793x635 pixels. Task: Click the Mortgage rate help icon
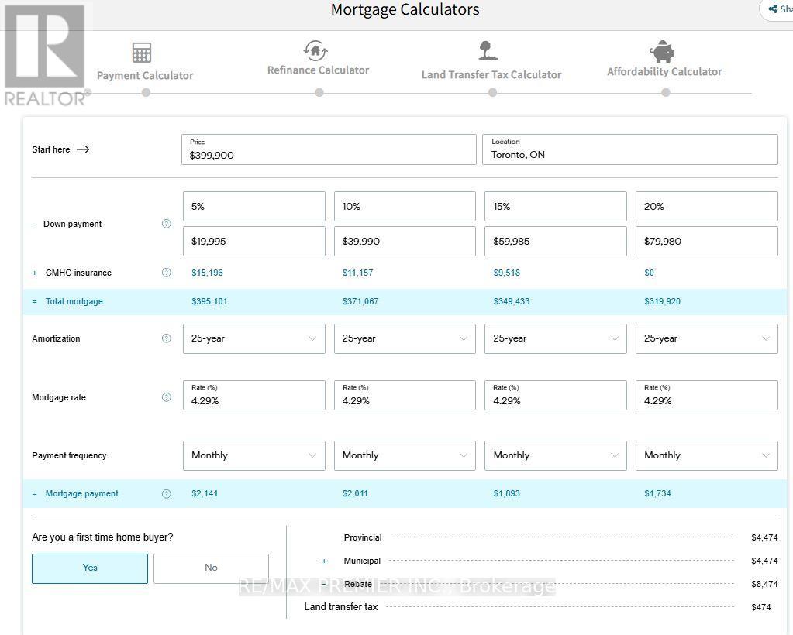pos(166,397)
